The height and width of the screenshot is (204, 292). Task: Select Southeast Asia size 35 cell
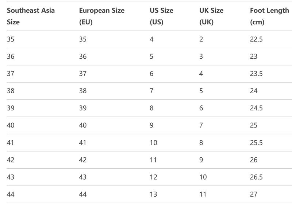click(11, 39)
